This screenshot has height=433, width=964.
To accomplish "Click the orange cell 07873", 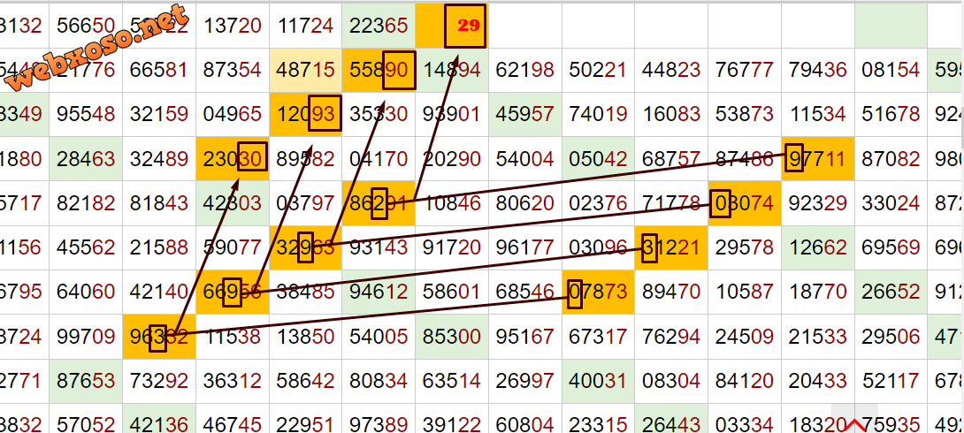I will click(598, 292).
